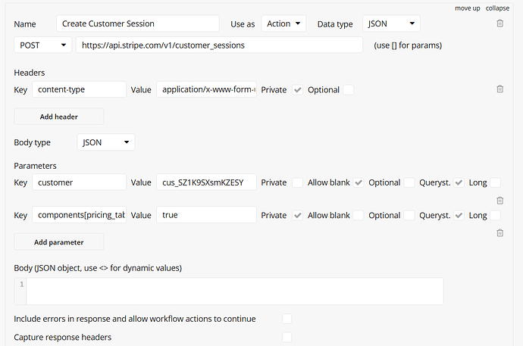
Task: Delete the customer parameter row
Action: 500,201
